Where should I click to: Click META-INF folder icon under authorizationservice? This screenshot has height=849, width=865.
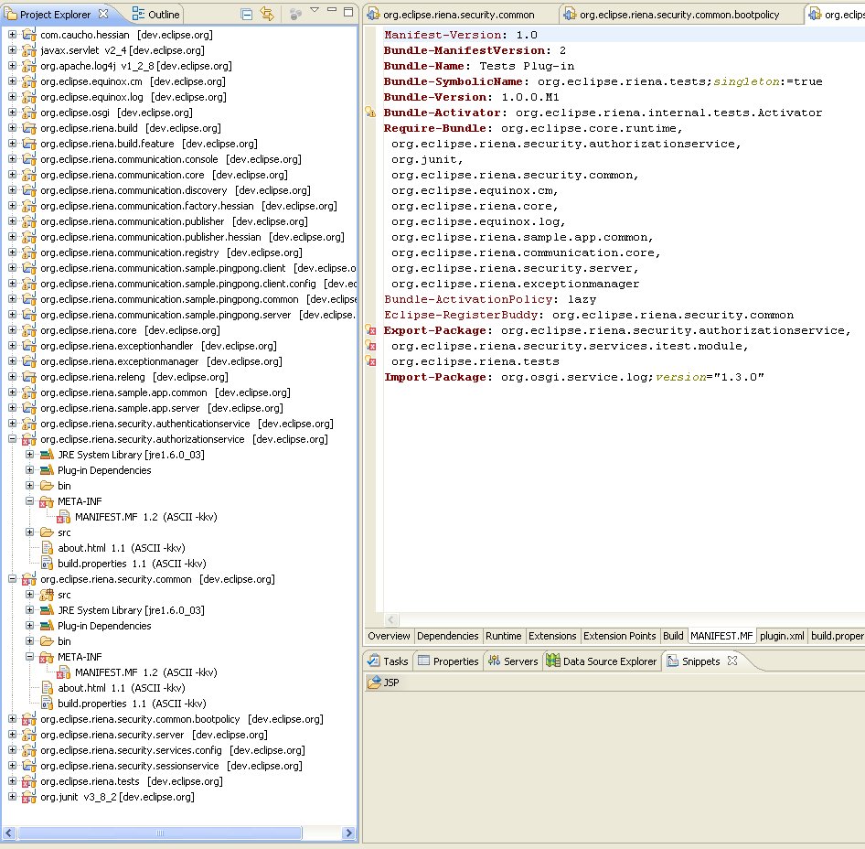[x=47, y=501]
